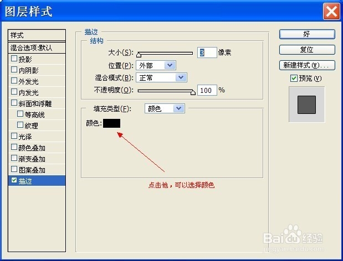This screenshot has width=343, height=261.
Task: Toggle the 预览 checkbox
Action: (294, 78)
